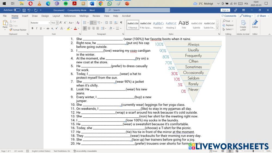This screenshot has width=272, height=153.
Task: Open the Comments pane
Action: pyautogui.click(x=228, y=16)
